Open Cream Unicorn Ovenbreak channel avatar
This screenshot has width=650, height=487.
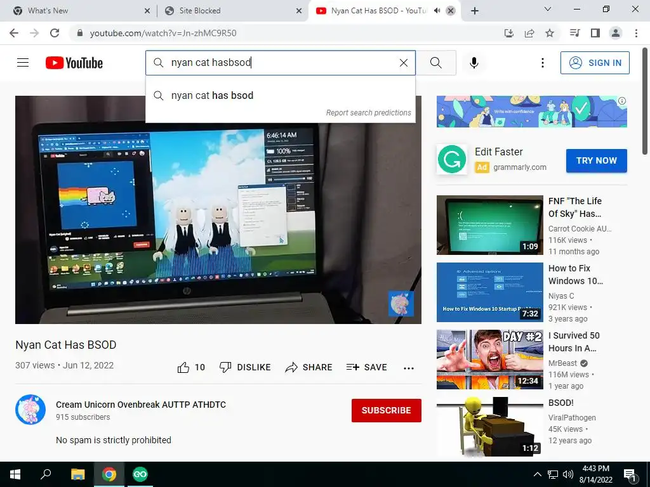pyautogui.click(x=30, y=410)
